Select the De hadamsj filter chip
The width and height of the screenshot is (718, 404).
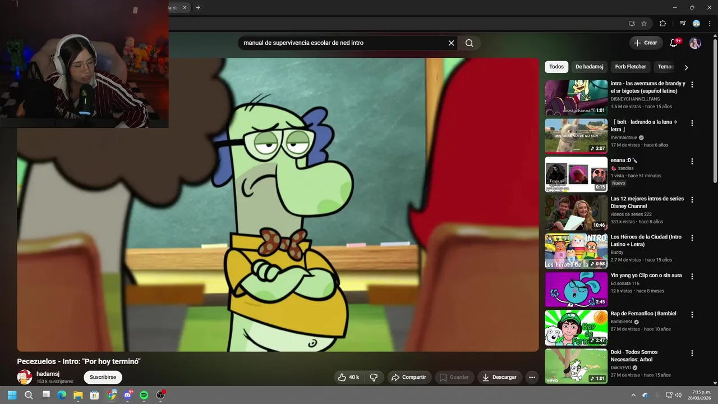[x=589, y=67]
